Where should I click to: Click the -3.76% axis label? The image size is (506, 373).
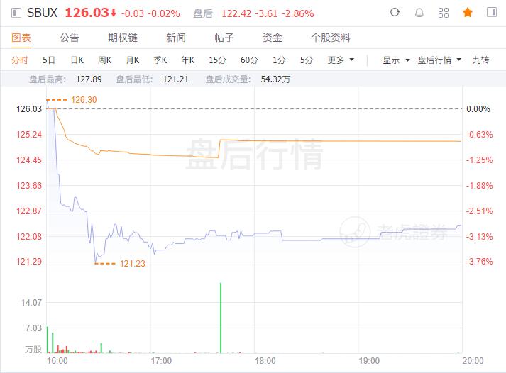pyautogui.click(x=479, y=262)
